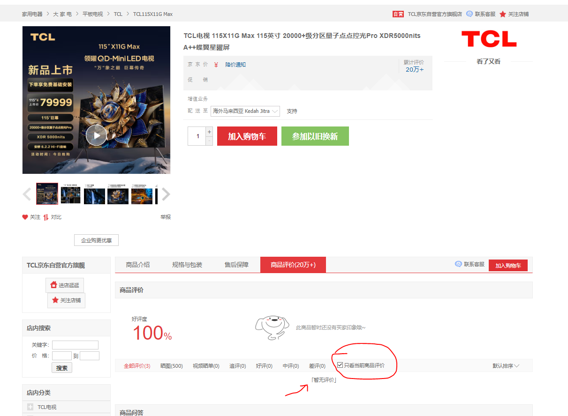This screenshot has width=568, height=416.
Task: Click the 举报 link
Action: [x=166, y=217]
